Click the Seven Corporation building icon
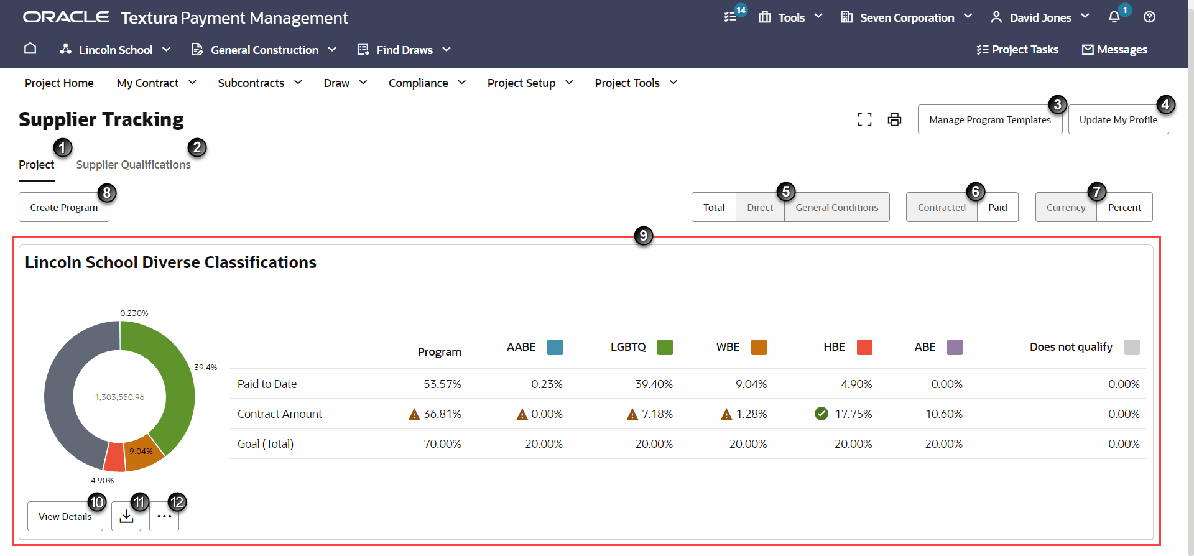The height and width of the screenshot is (556, 1194). (846, 17)
